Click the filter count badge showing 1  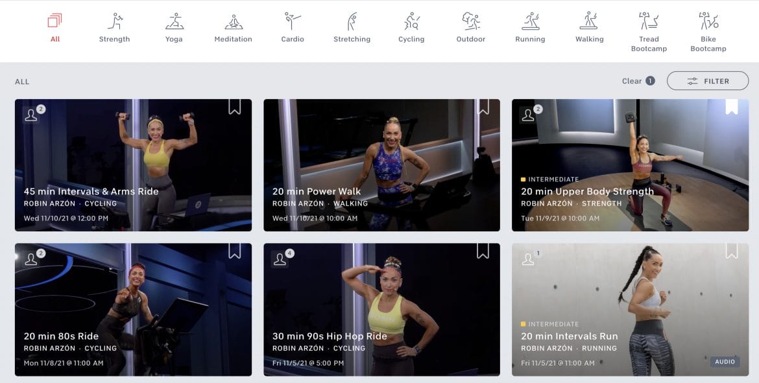click(x=650, y=81)
